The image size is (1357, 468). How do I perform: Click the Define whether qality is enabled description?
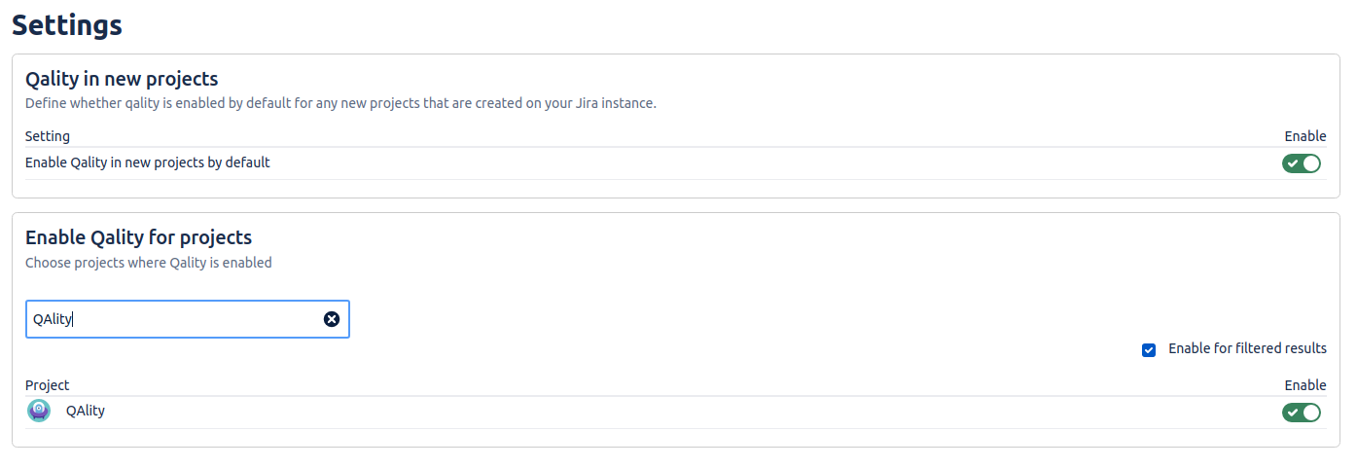[340, 103]
